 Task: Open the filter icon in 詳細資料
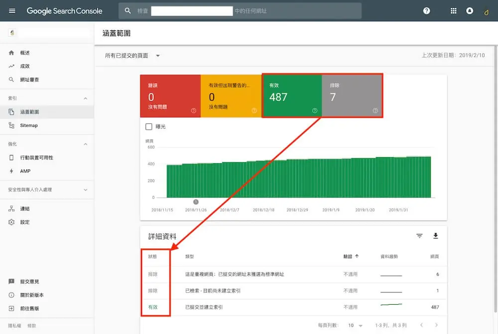click(x=419, y=236)
